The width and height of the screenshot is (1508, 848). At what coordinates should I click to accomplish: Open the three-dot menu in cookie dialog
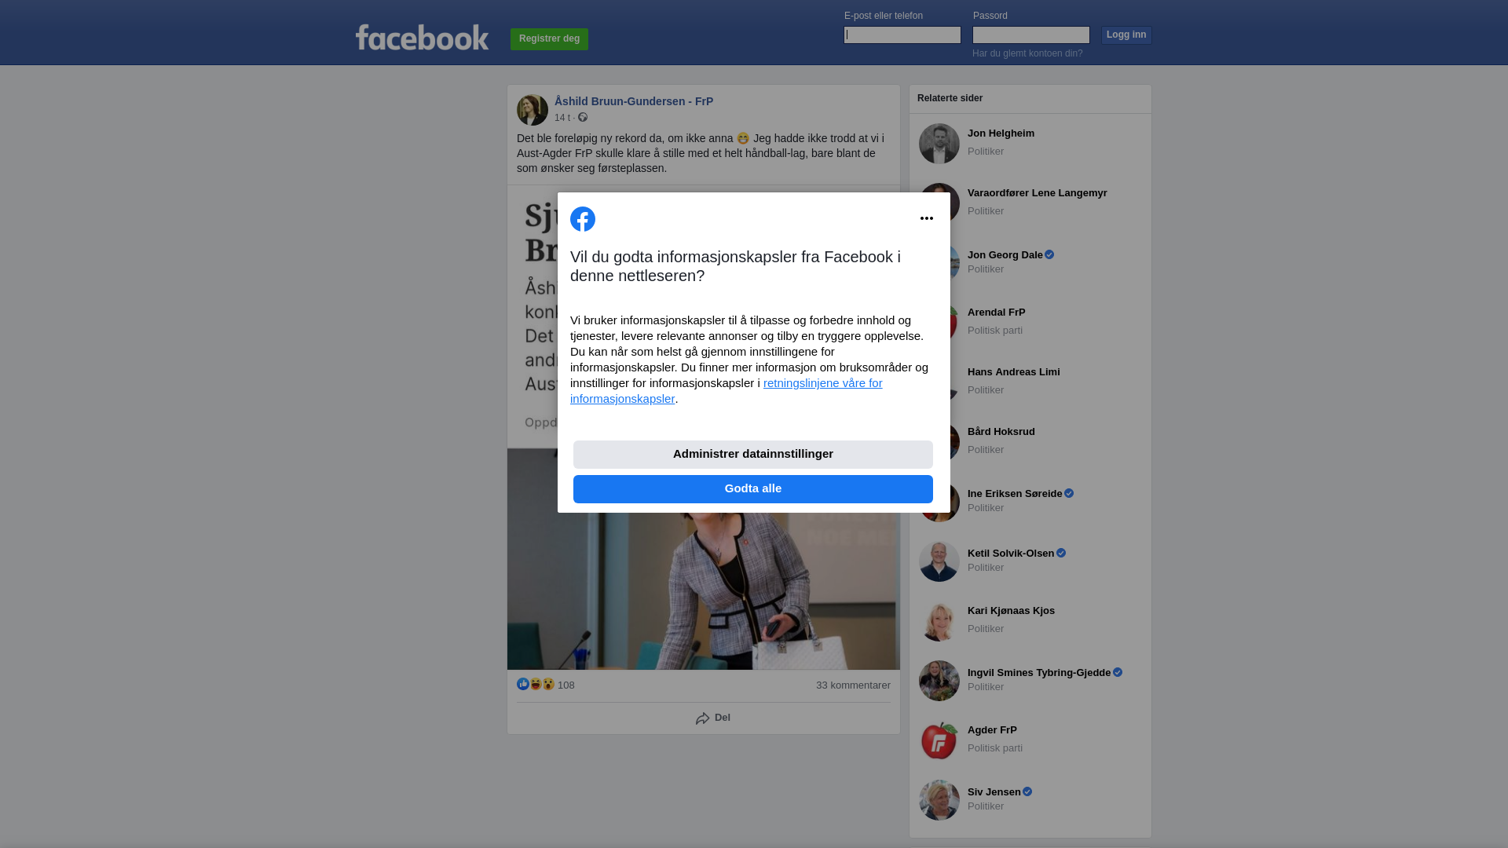[927, 218]
